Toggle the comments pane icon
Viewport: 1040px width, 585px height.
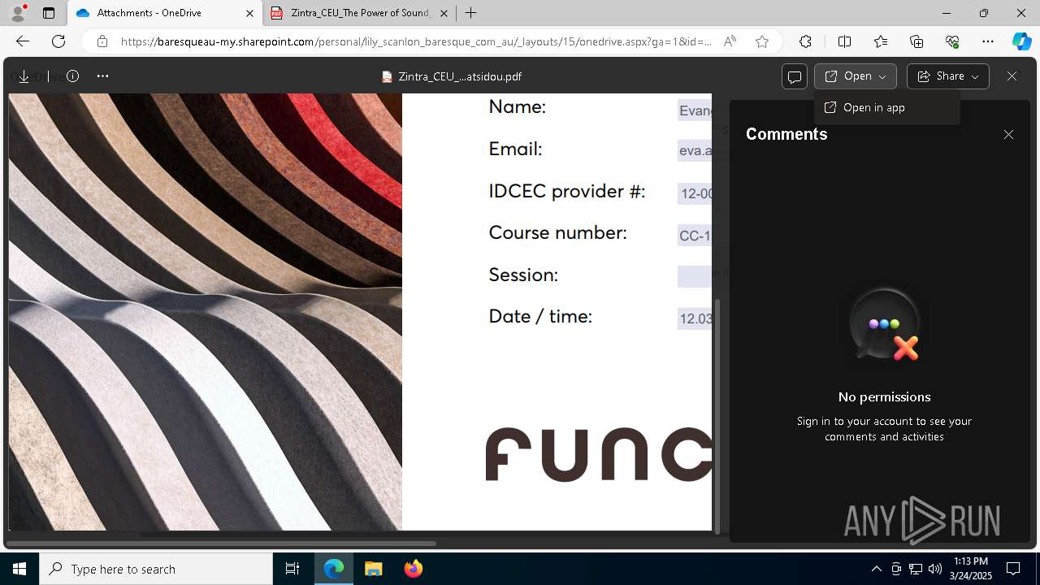pyautogui.click(x=795, y=76)
